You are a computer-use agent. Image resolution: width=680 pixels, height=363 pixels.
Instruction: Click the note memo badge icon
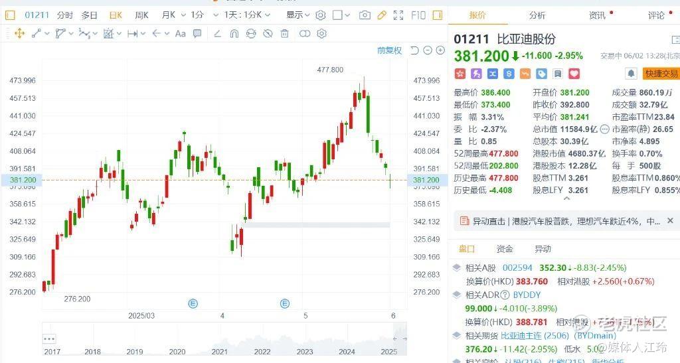coord(558,74)
